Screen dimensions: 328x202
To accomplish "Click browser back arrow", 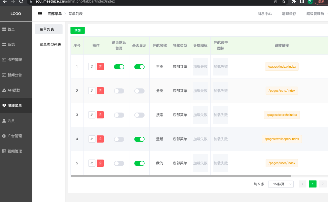I will pyautogui.click(x=5, y=1).
